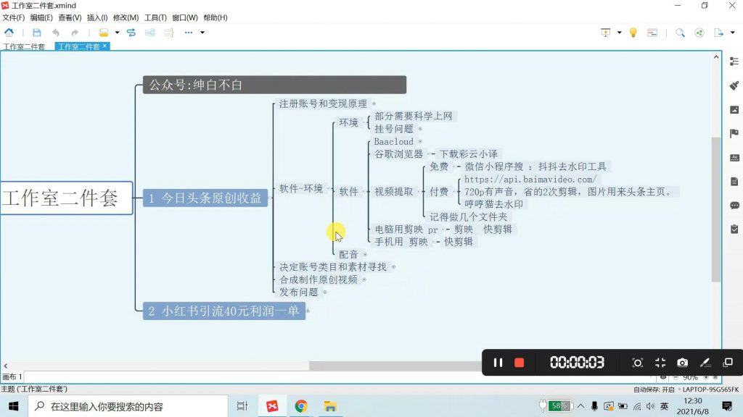Click the export icon in toolbar
Viewport: 743px width, 417px height.
(719, 33)
